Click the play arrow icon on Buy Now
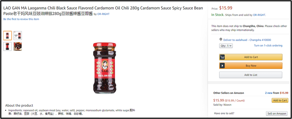 pos(222,66)
